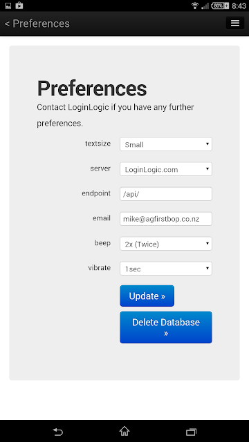This screenshot has width=249, height=442.
Task: Tap the battery indicator icon
Action: click(220, 6)
